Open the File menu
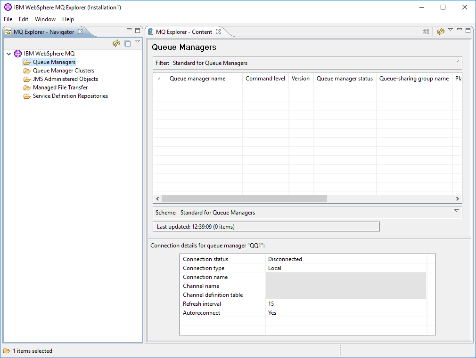Viewport: 476px width, 358px height. [x=8, y=19]
